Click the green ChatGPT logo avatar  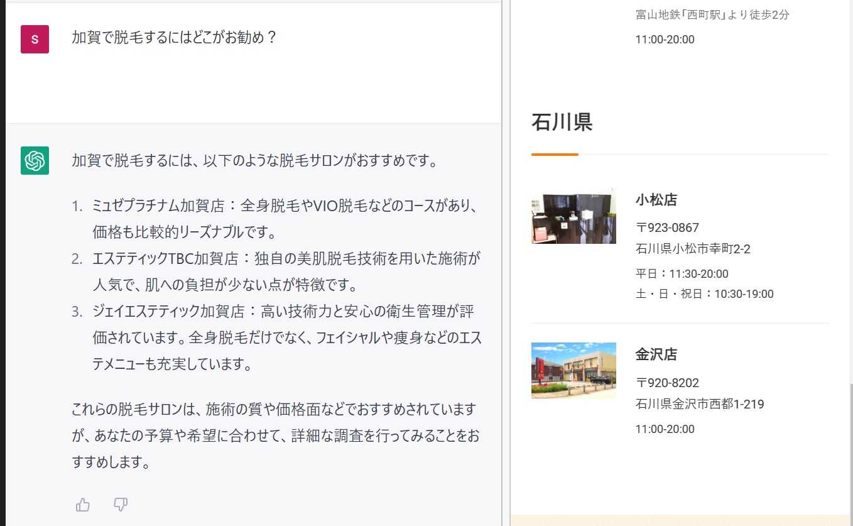(35, 160)
